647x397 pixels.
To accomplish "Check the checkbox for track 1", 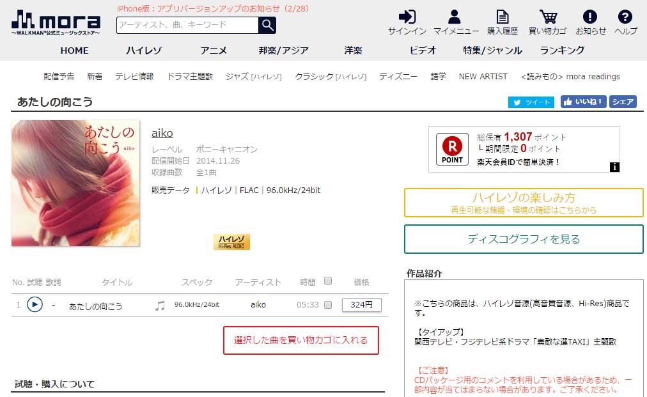I will 328,305.
